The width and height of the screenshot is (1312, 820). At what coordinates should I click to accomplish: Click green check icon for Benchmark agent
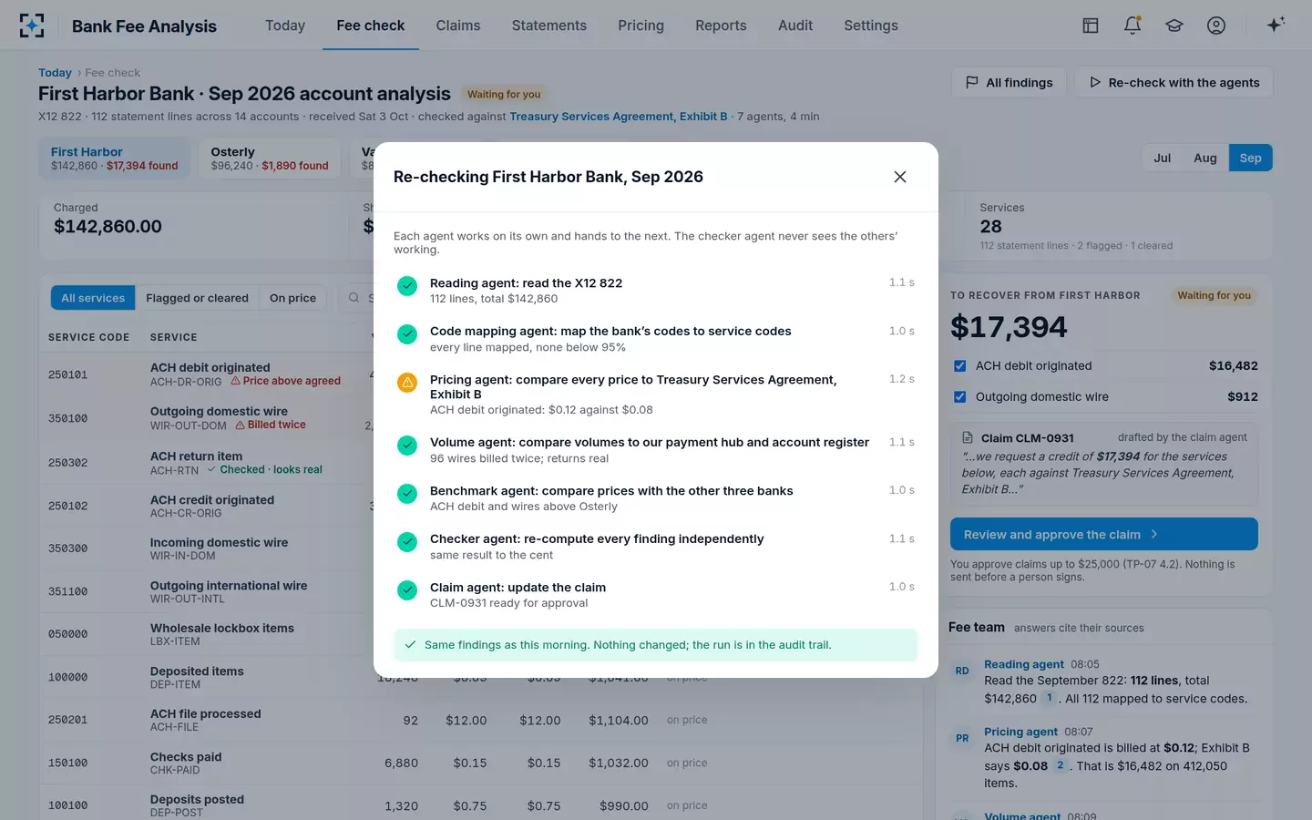pos(407,494)
